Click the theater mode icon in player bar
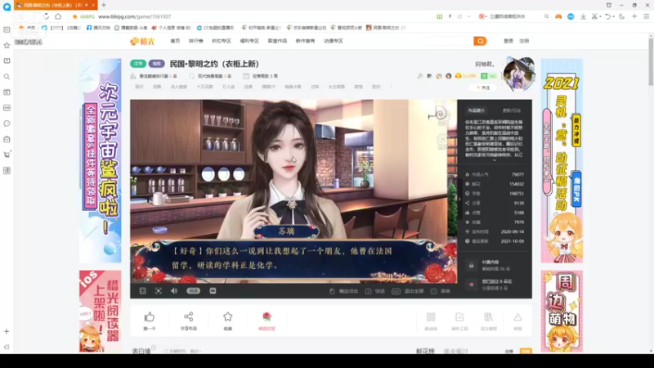Screen dimensions: 654x368 [213, 291]
